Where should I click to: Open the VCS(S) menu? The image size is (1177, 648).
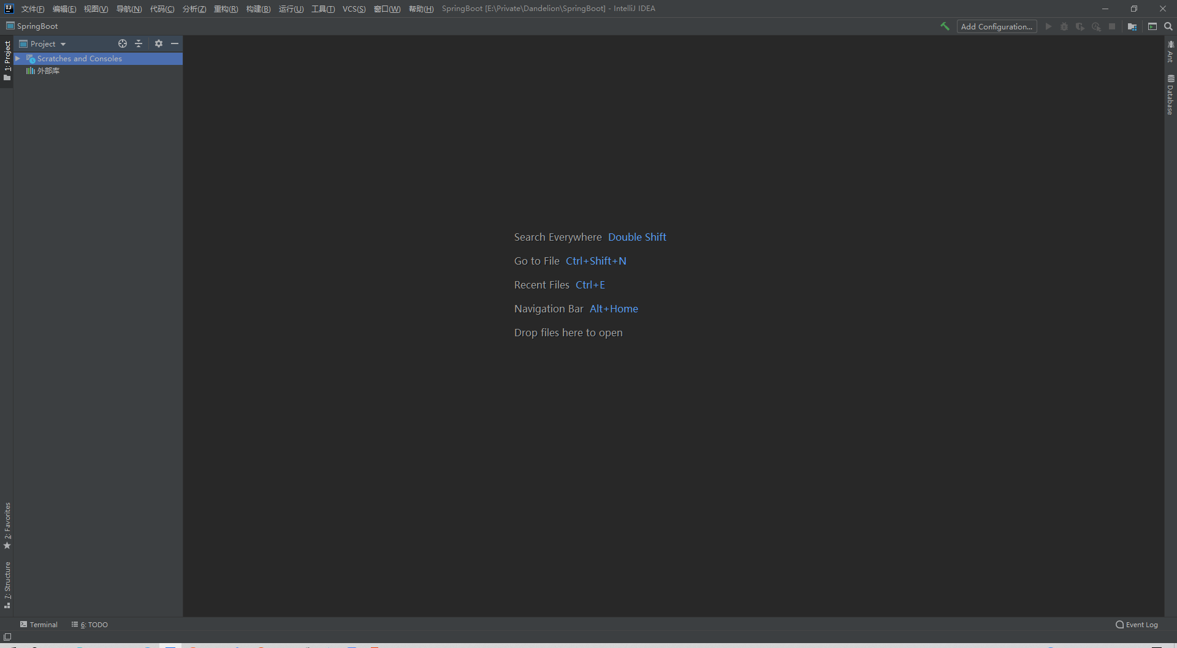(354, 9)
